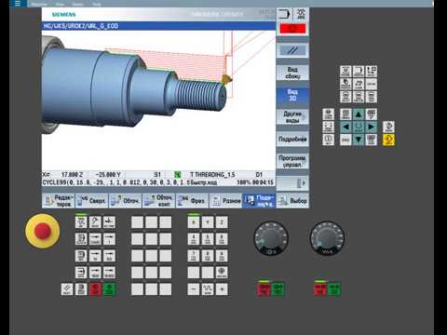The image size is (447, 335).
Task: Click the red simulation stop button
Action: tap(292, 29)
